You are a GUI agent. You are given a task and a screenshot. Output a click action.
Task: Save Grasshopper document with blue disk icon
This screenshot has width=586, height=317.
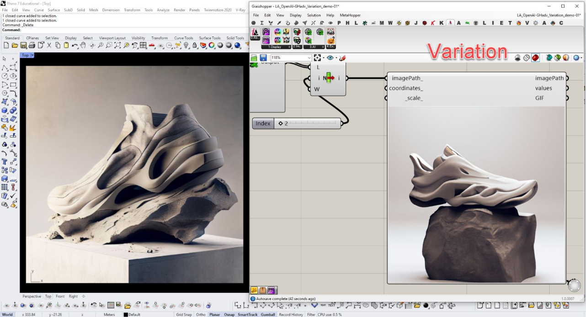263,58
